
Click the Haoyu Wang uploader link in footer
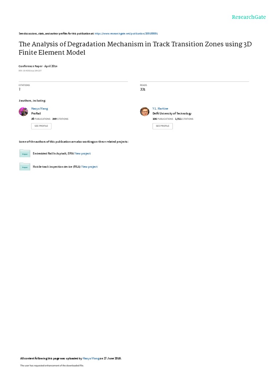(91, 358)
